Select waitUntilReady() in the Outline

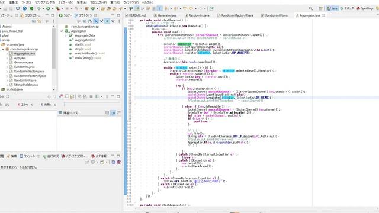pos(89,54)
